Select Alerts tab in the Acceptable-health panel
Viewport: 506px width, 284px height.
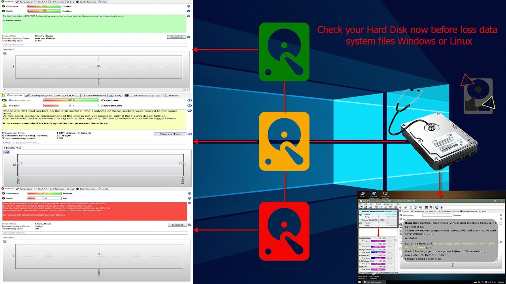click(171, 95)
